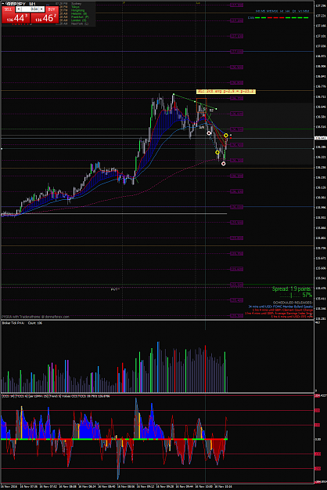
Task: Click the rightmost yellow circle marker on chart
Action: coord(226,136)
